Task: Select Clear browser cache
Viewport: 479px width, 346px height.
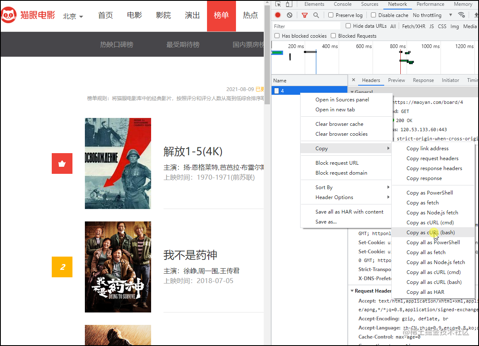Action: pyautogui.click(x=346, y=124)
